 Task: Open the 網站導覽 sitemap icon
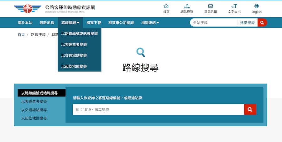point(187,6)
